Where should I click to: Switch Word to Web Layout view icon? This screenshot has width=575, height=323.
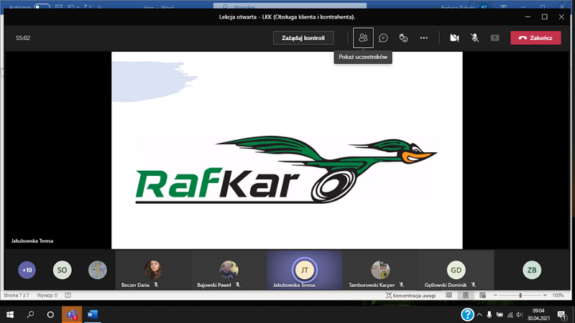482,295
